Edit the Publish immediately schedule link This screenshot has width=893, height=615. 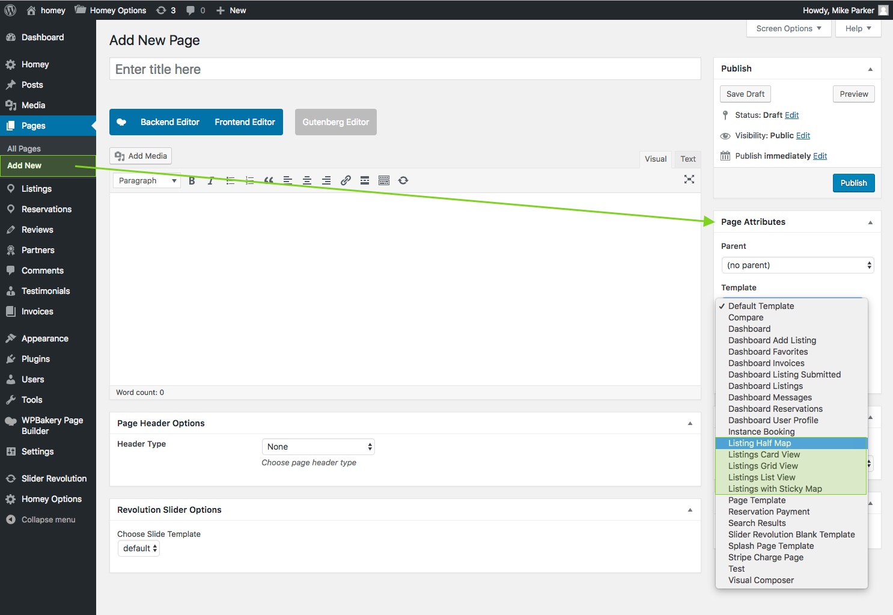click(x=820, y=156)
